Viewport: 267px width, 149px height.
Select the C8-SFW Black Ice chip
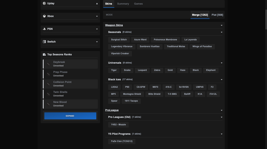click(x=141, y=87)
